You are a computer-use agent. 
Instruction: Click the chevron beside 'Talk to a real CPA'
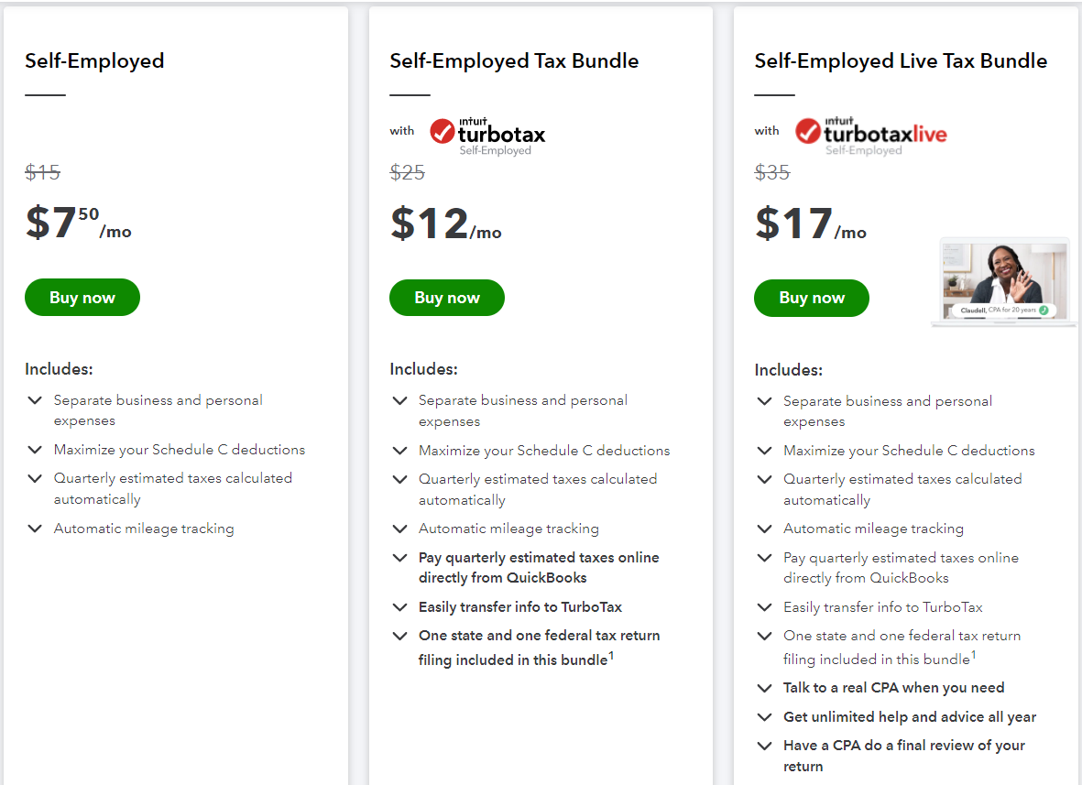pos(764,689)
